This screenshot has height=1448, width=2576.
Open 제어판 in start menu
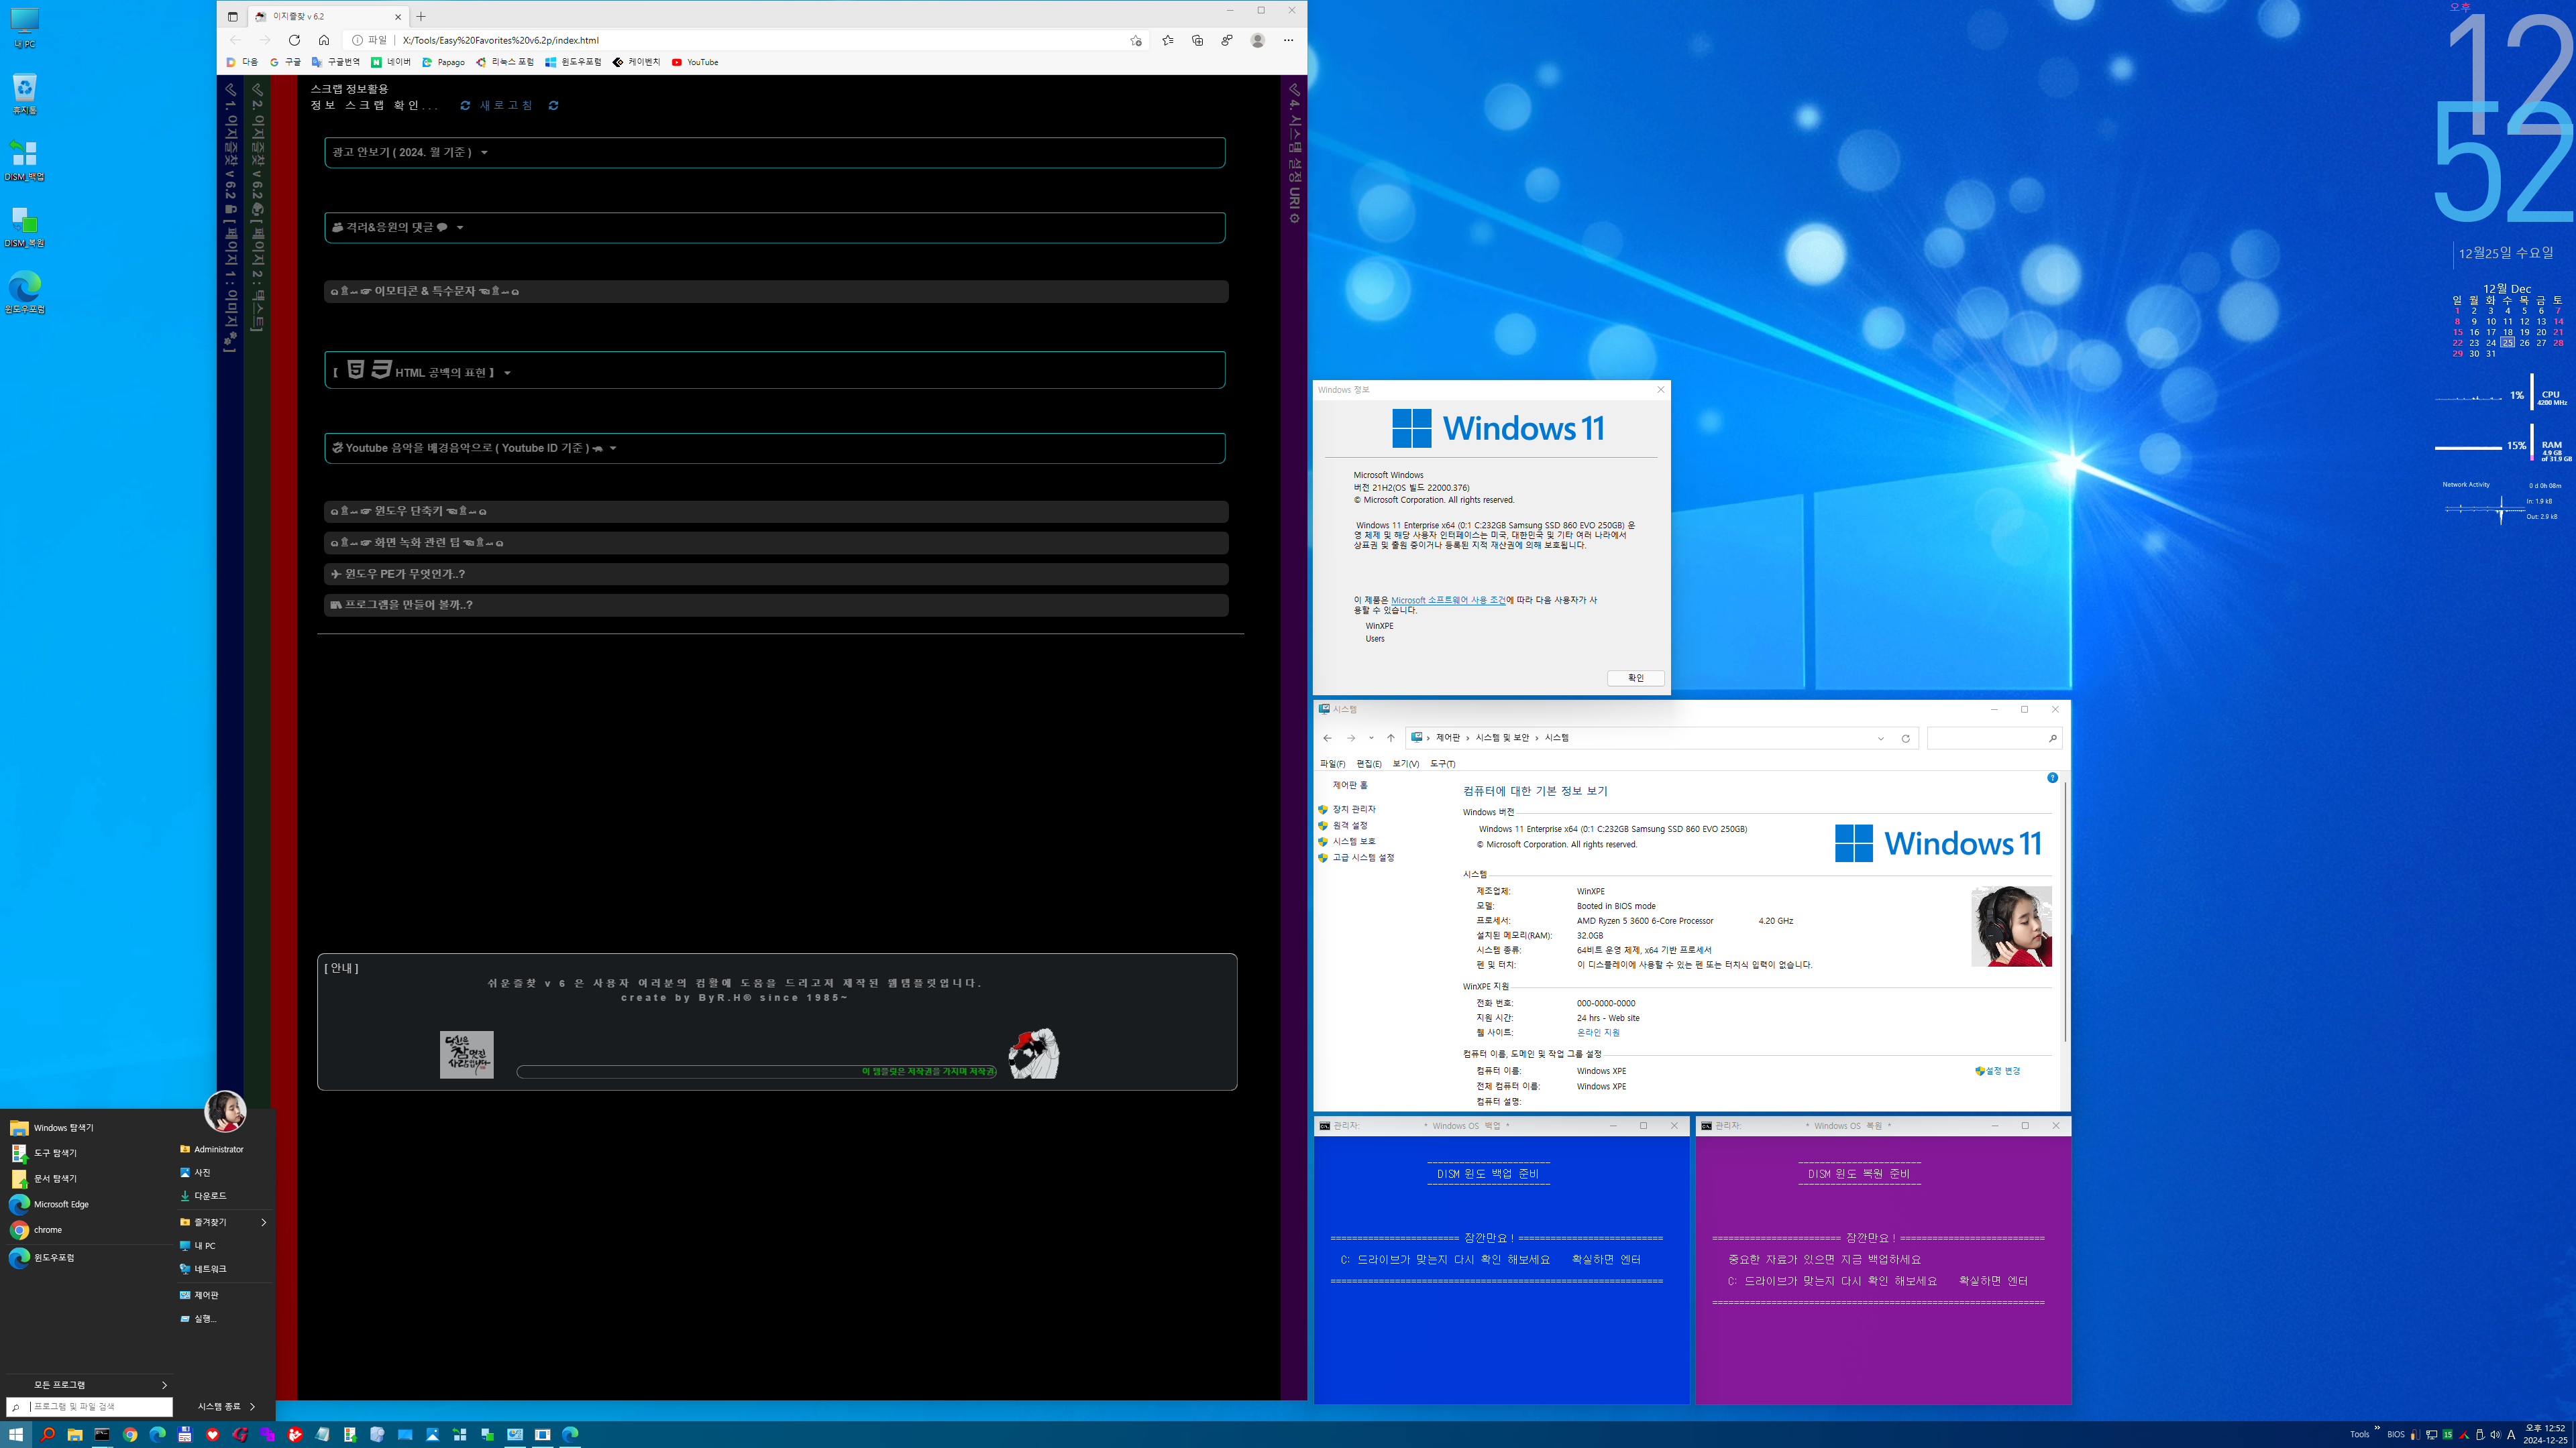click(224, 1295)
